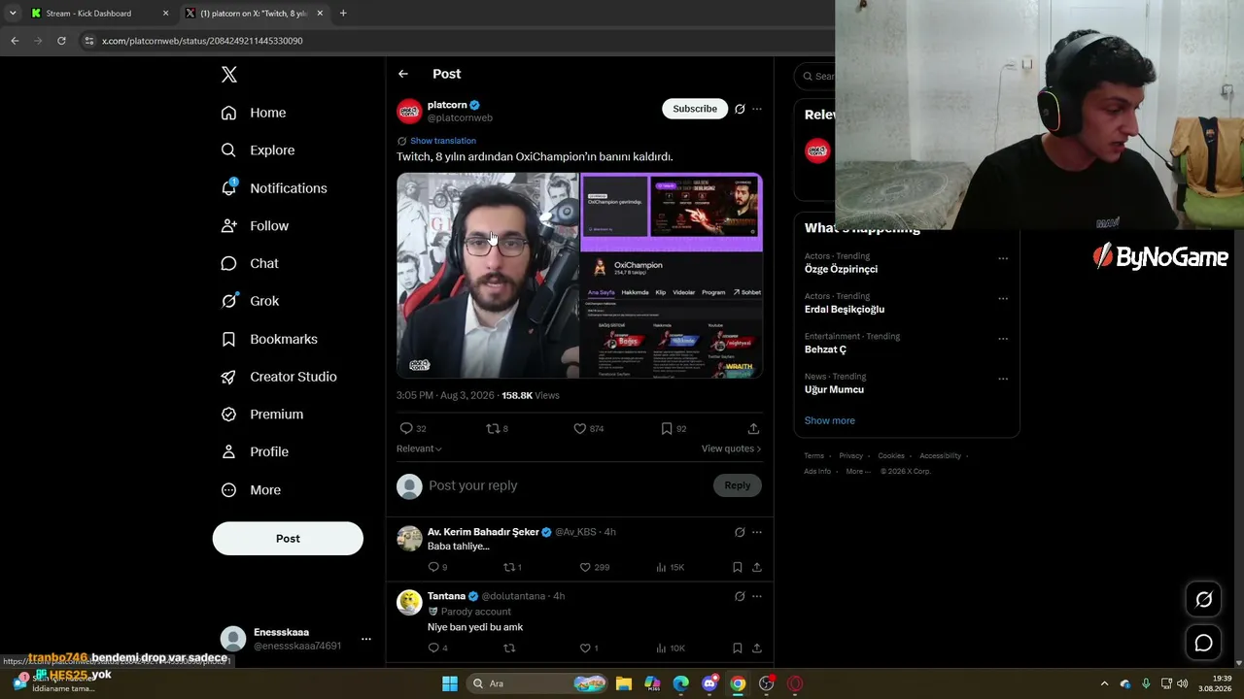
Task: Open Home from the X sidebar
Action: coord(254,113)
